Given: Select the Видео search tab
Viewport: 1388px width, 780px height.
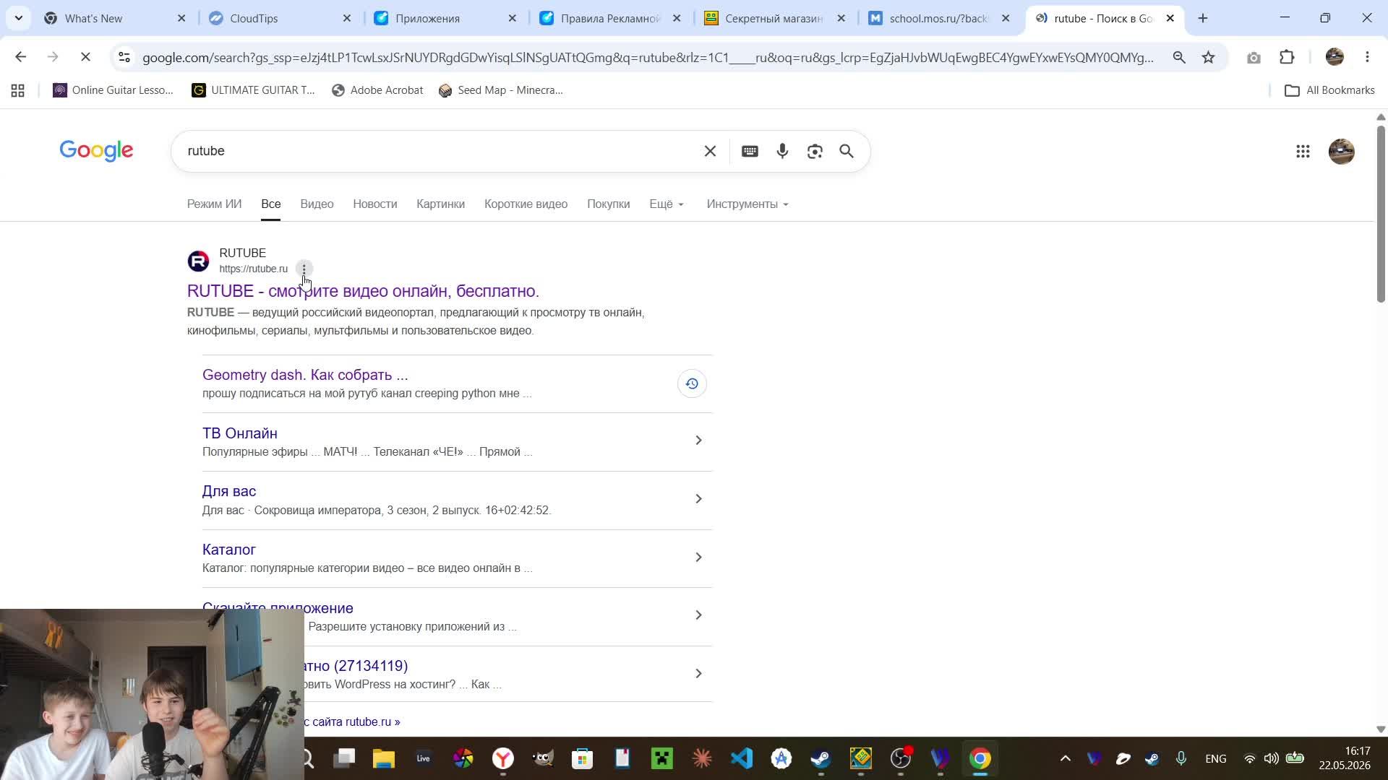Looking at the screenshot, I should [x=317, y=204].
